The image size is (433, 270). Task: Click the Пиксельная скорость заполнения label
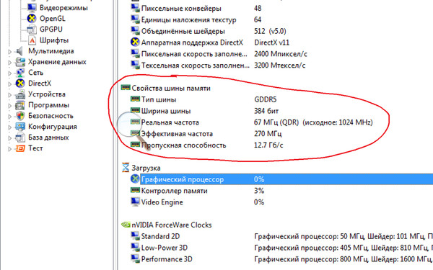coord(194,54)
